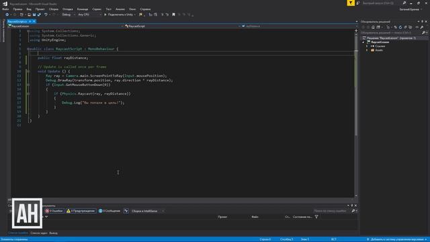The image size is (430, 242).
Task: Click the Undo toolbar icon
Action: pyautogui.click(x=46, y=15)
